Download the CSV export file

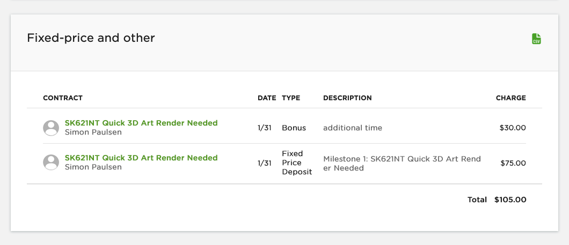pyautogui.click(x=536, y=39)
